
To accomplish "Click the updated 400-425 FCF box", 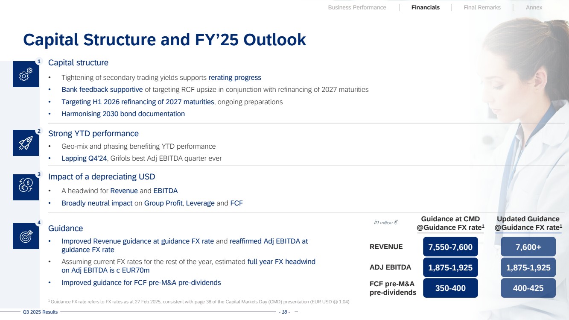I will [528, 288].
